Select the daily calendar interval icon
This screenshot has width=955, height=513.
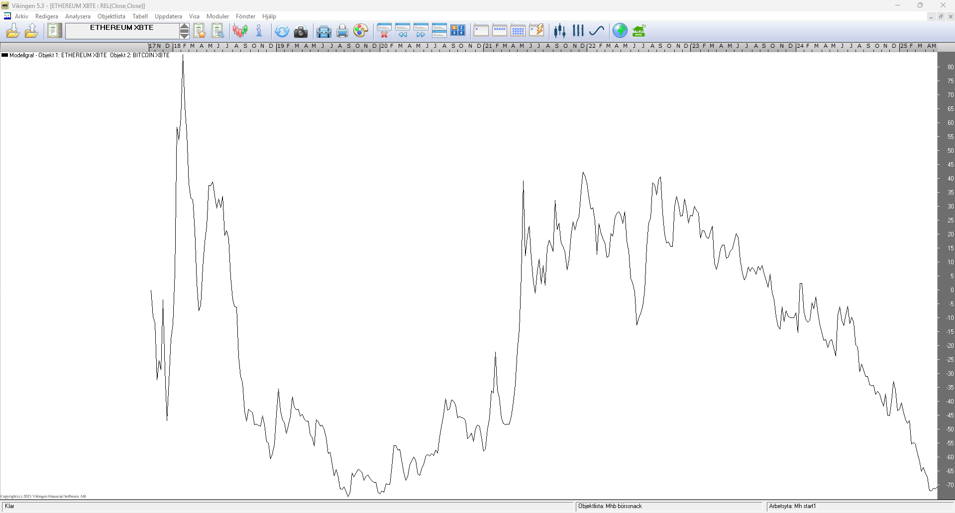point(481,31)
